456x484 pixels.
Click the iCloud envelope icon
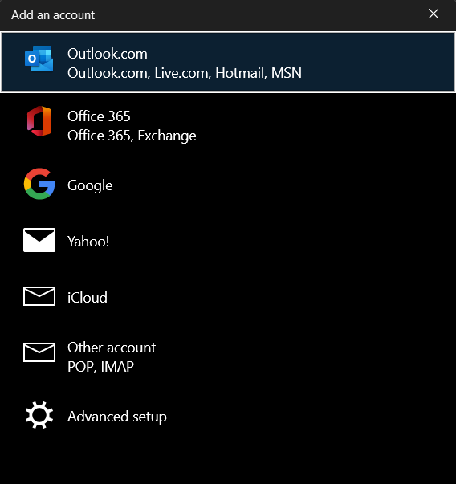pyautogui.click(x=39, y=296)
